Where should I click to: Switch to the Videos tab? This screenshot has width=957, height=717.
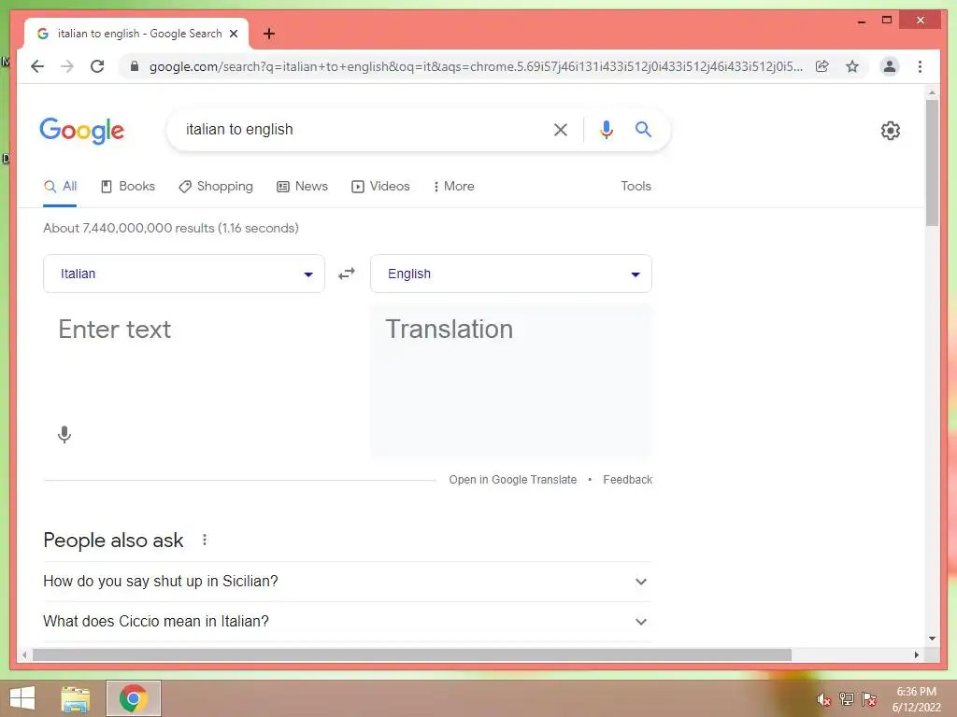click(380, 187)
